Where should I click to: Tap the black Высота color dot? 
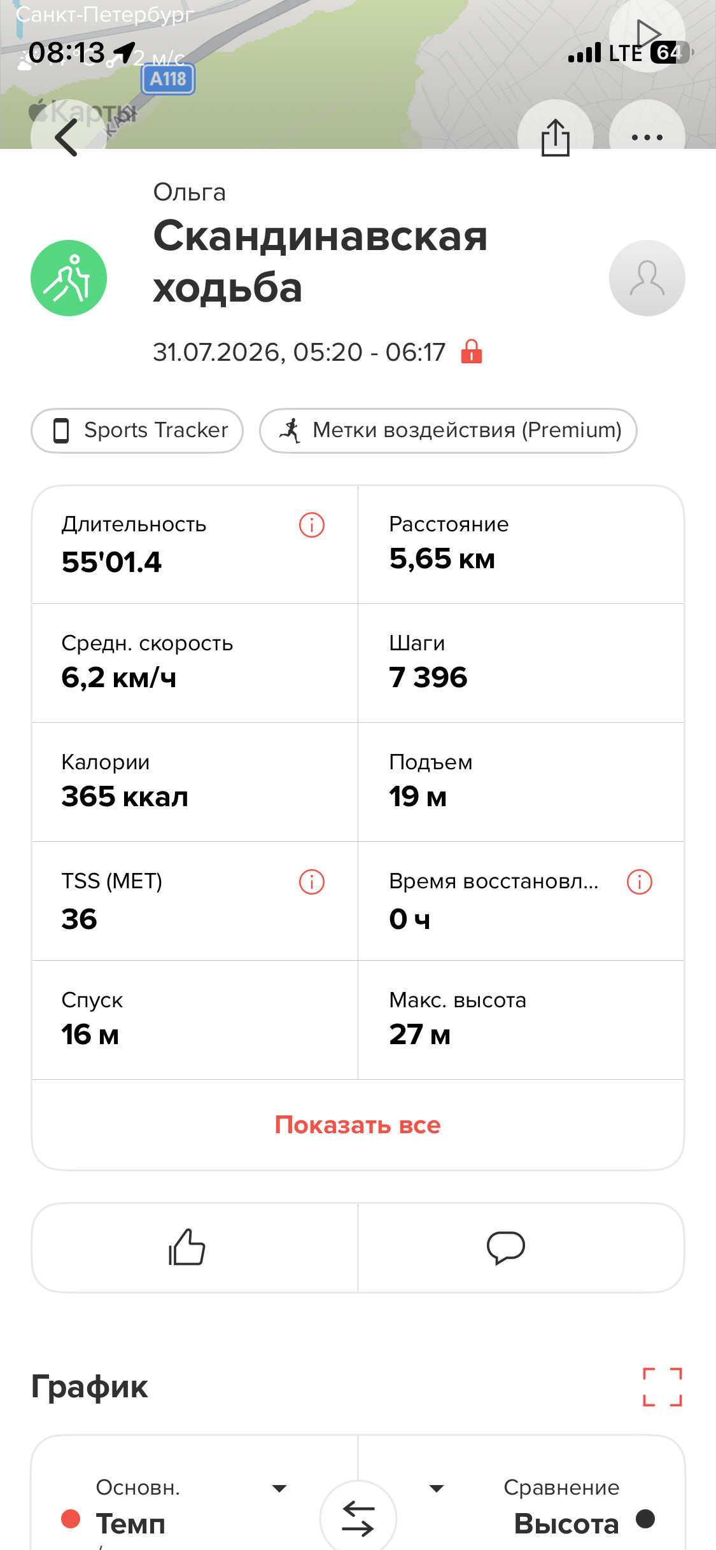coord(645,1519)
